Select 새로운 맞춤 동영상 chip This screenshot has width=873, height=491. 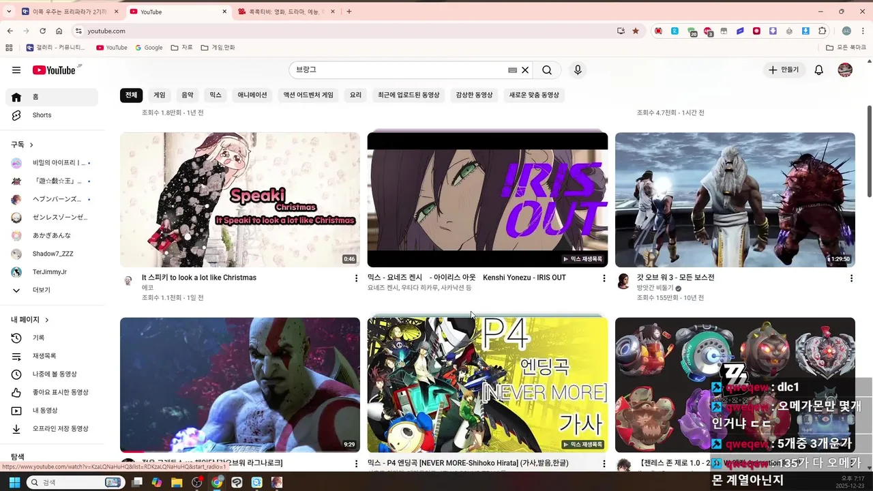[534, 95]
